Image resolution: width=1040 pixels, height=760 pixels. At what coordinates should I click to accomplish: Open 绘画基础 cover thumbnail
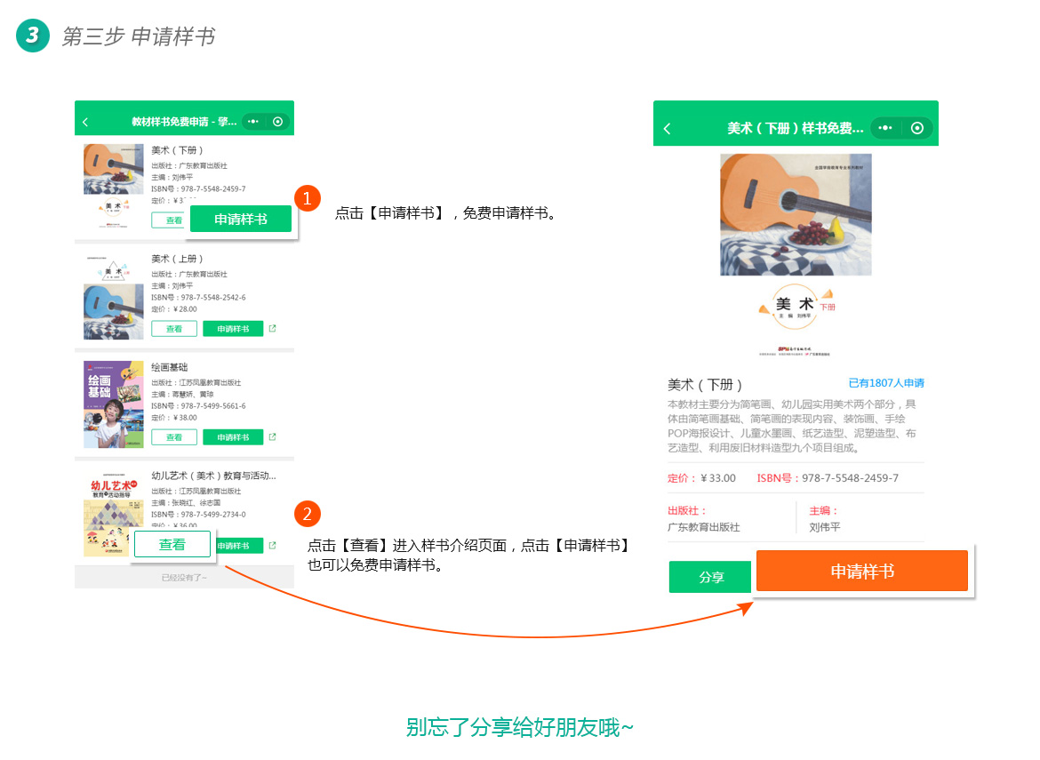pos(114,404)
